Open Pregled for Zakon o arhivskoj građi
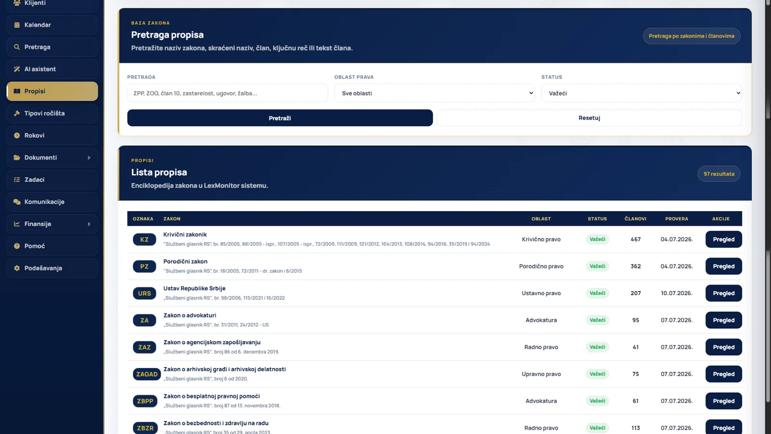This screenshot has height=434, width=771. (x=724, y=375)
